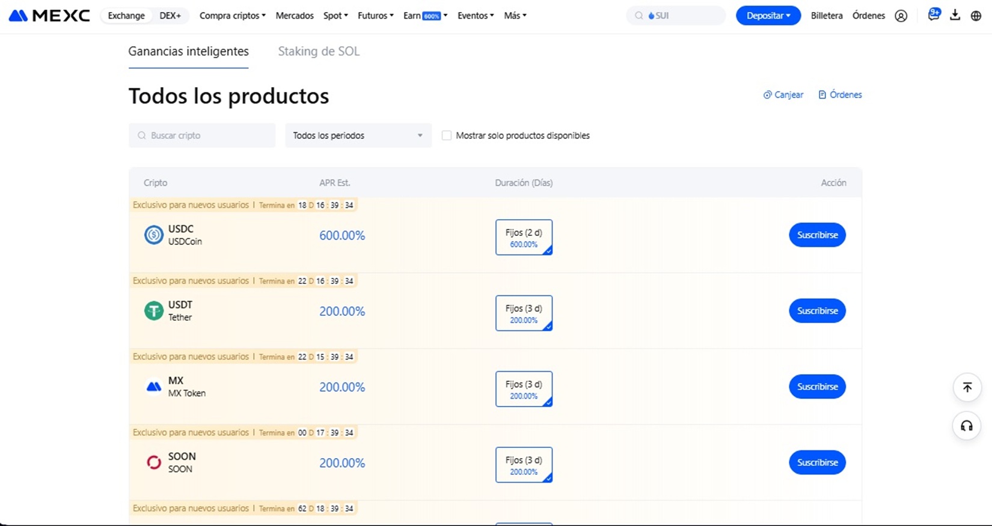992x526 pixels.
Task: Click the Órdenes document icon
Action: (x=822, y=95)
